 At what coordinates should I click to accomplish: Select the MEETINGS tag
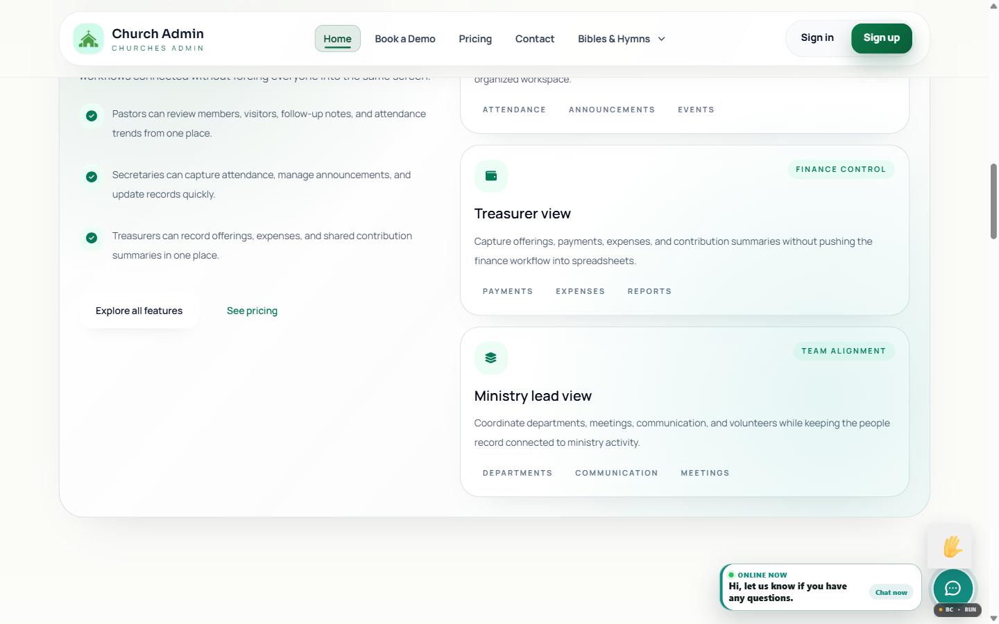point(705,473)
